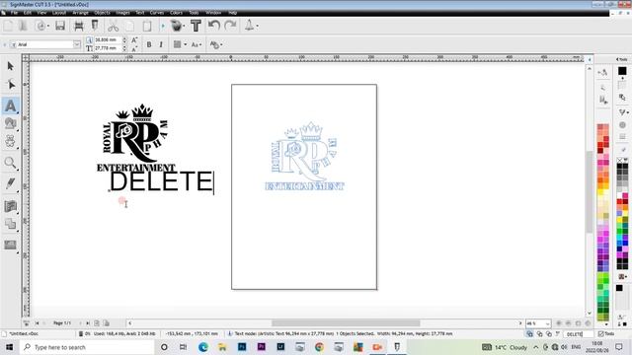Open the Help menu
The width and height of the screenshot is (632, 355).
coord(233,13)
